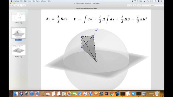Open Spotlight search in menu bar
This screenshot has height=97, width=173.
tap(156, 1)
